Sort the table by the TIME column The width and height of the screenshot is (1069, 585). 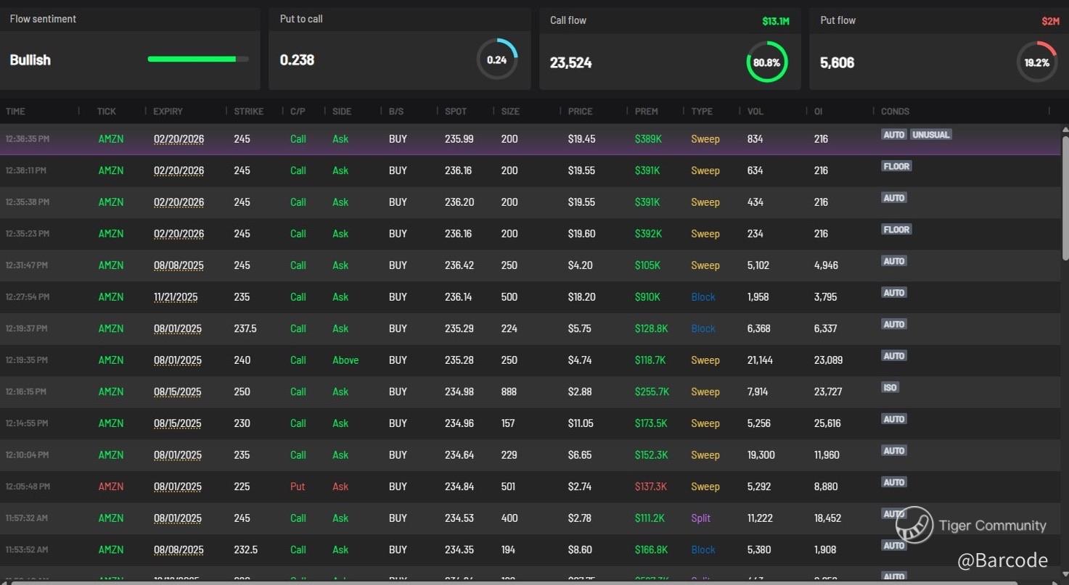pyautogui.click(x=15, y=112)
